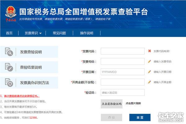The width and height of the screenshot is (186, 124).
Task: Click the red X error icon beside 发票代码
Action: coord(149,51)
